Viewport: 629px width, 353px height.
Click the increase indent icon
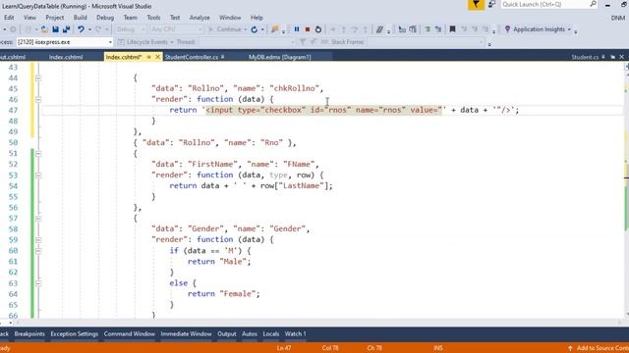click(413, 29)
